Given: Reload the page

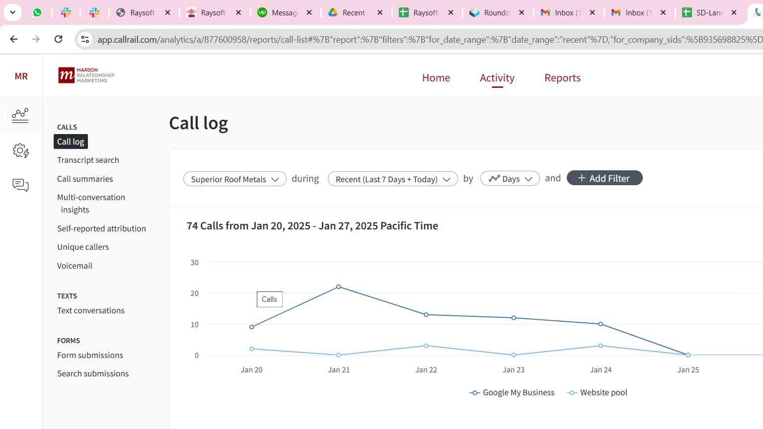Looking at the screenshot, I should (x=58, y=39).
